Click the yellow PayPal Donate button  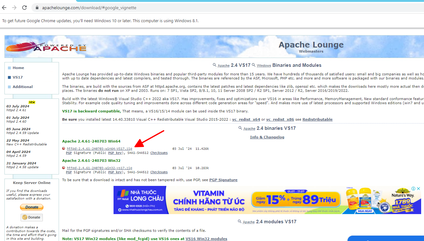32,207
